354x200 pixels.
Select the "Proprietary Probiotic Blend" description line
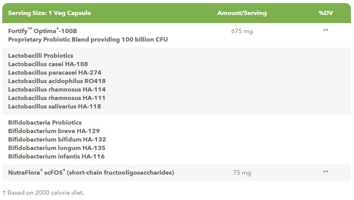[88, 39]
